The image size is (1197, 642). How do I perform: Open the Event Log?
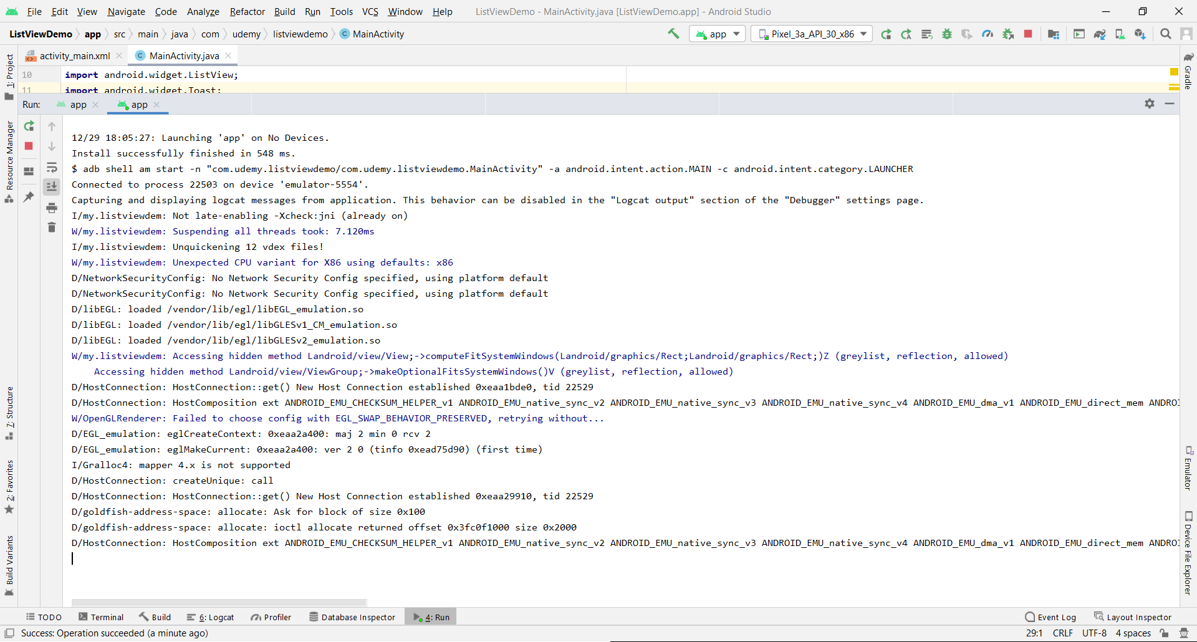coord(1051,617)
